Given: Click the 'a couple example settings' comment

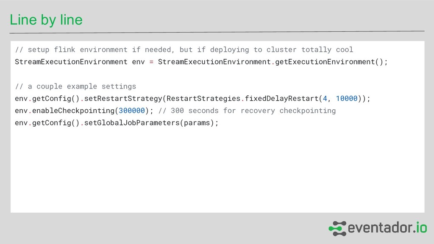Looking at the screenshot, I should [75, 86].
